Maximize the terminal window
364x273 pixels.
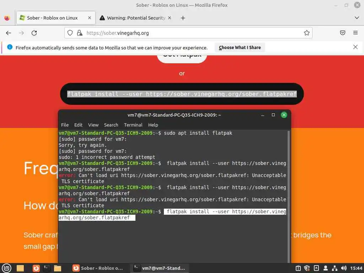tap(273, 115)
